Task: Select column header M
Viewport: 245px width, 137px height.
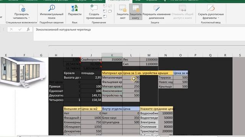Action: coord(149,55)
